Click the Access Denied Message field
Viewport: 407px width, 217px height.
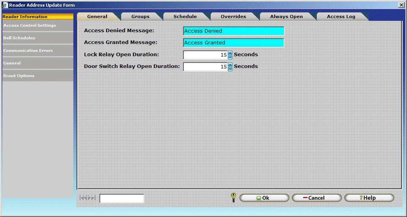point(233,31)
